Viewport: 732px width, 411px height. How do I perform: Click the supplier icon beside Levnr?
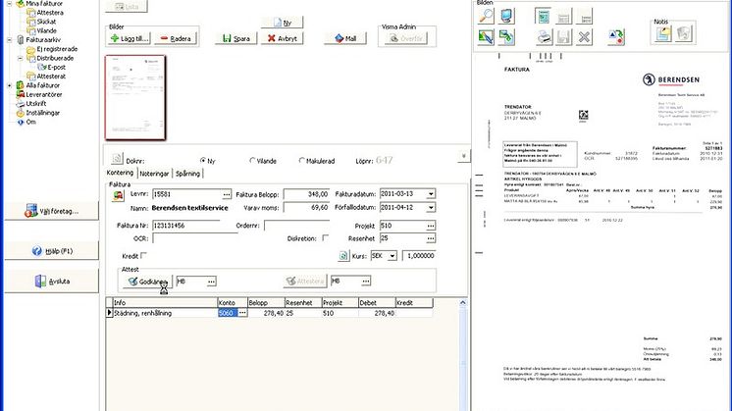118,195
